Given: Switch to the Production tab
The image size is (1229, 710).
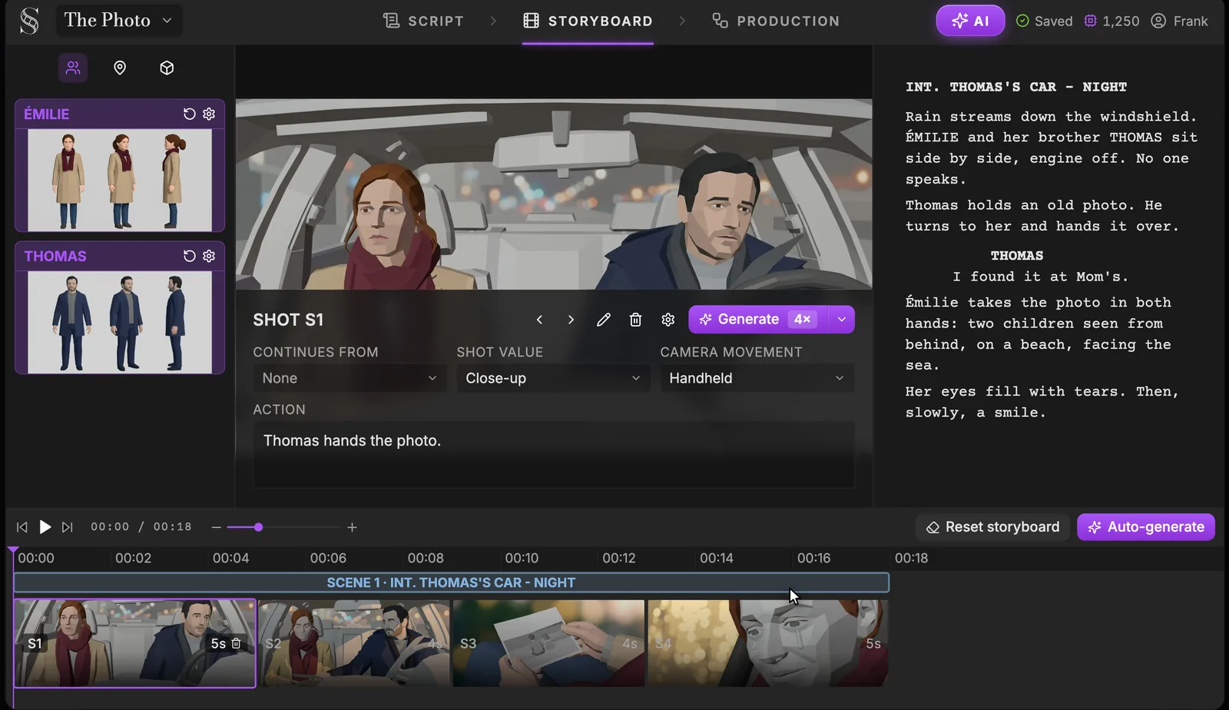Looking at the screenshot, I should (776, 21).
